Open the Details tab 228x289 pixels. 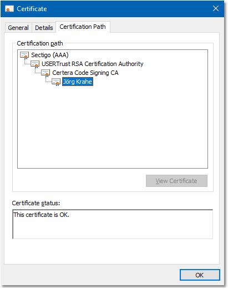click(44, 28)
